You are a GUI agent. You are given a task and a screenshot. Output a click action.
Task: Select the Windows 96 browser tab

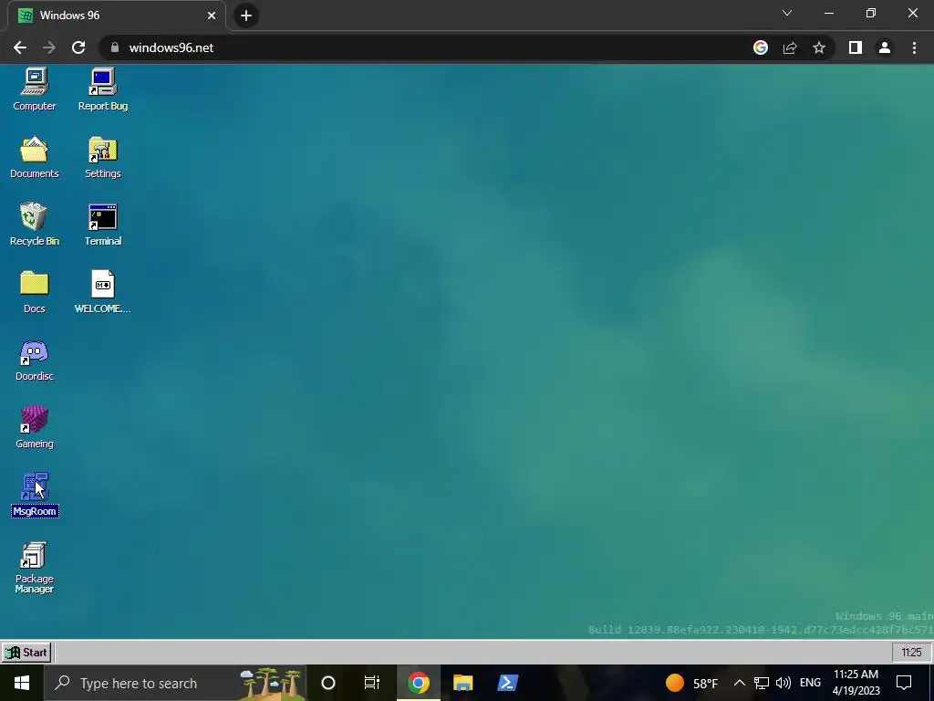117,16
